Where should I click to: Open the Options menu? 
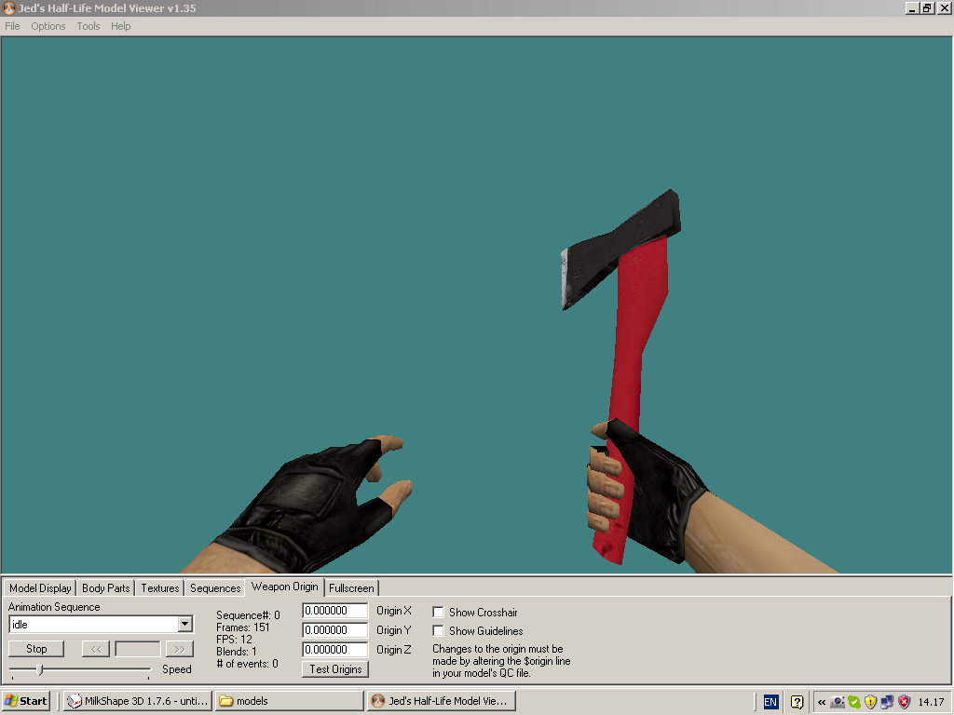[48, 26]
